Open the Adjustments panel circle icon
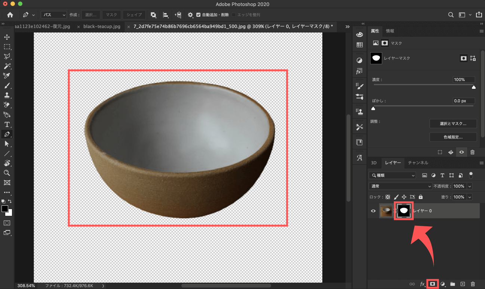This screenshot has width=485, height=289. point(360,60)
